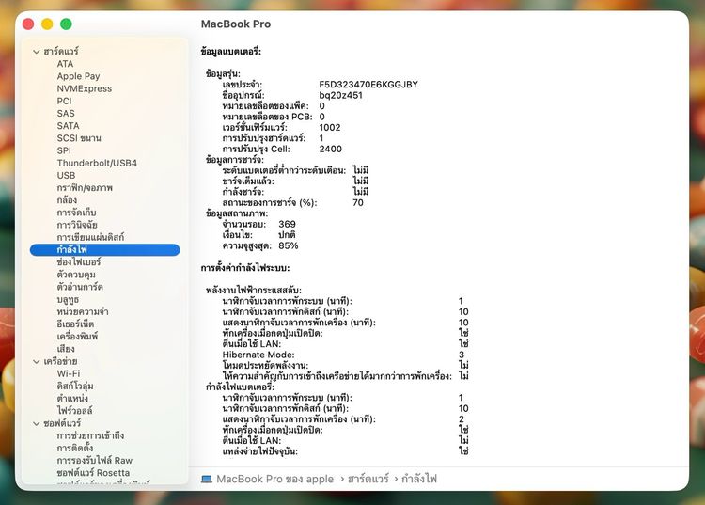Click เครือข่าย section heading in sidebar
Screen dimensions: 705x505
click(x=60, y=361)
